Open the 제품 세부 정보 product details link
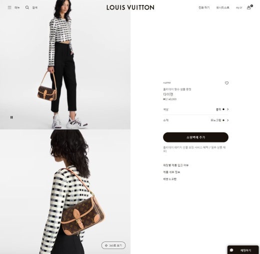This screenshot has height=254, width=260. (x=171, y=172)
